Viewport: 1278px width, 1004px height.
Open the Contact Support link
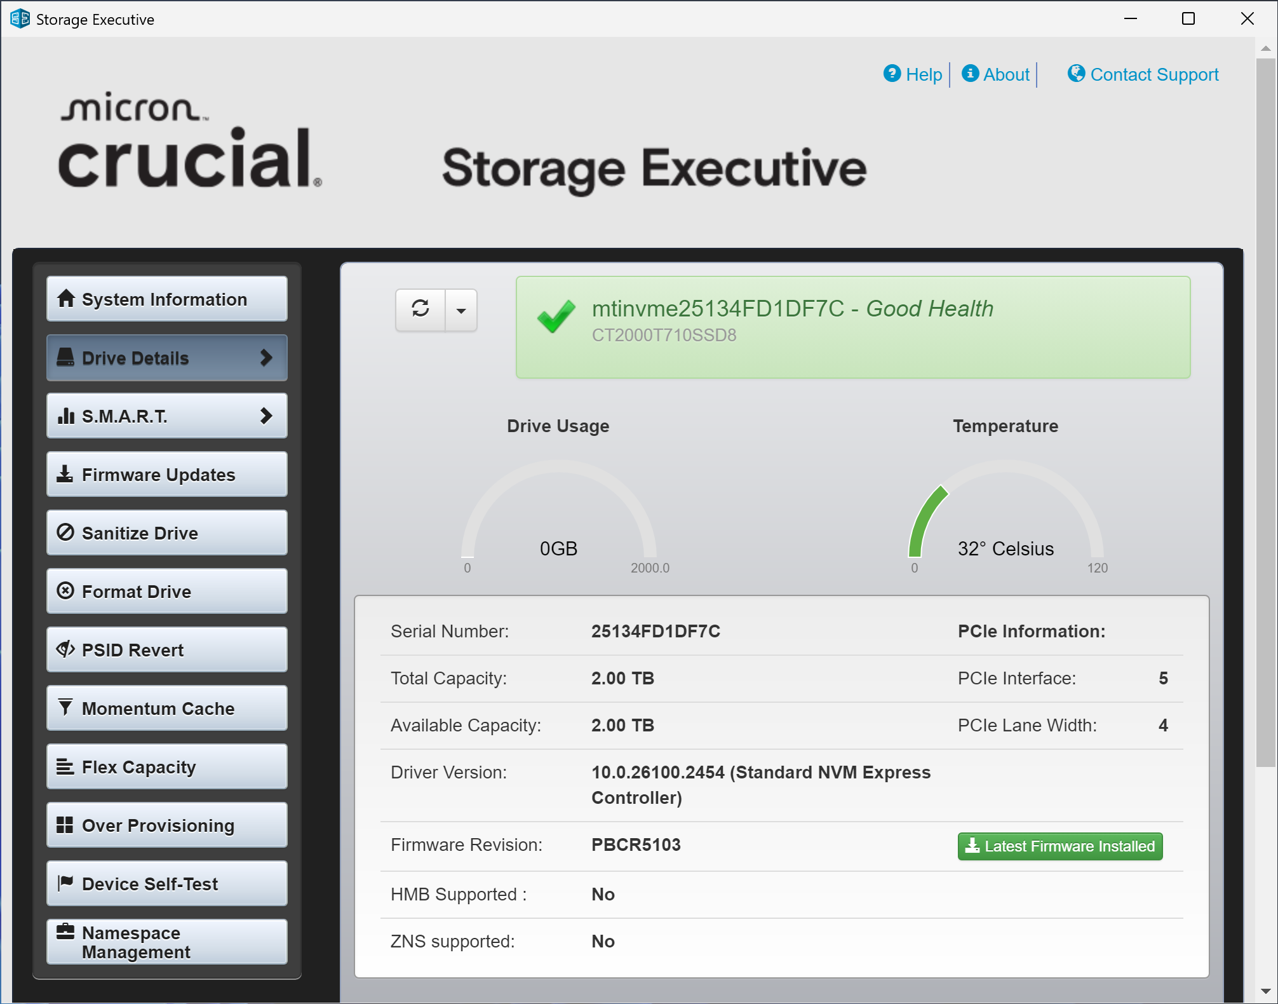(1154, 74)
